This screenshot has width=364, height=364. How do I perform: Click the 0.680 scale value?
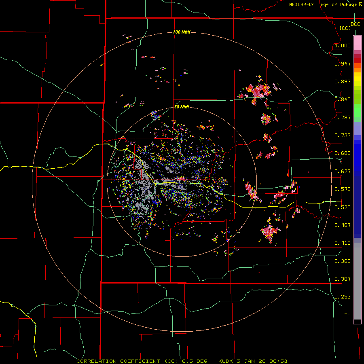[343, 153]
